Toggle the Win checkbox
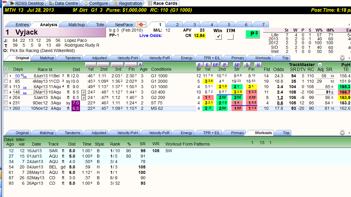Viewport: 351px width, 197px height. point(219,37)
